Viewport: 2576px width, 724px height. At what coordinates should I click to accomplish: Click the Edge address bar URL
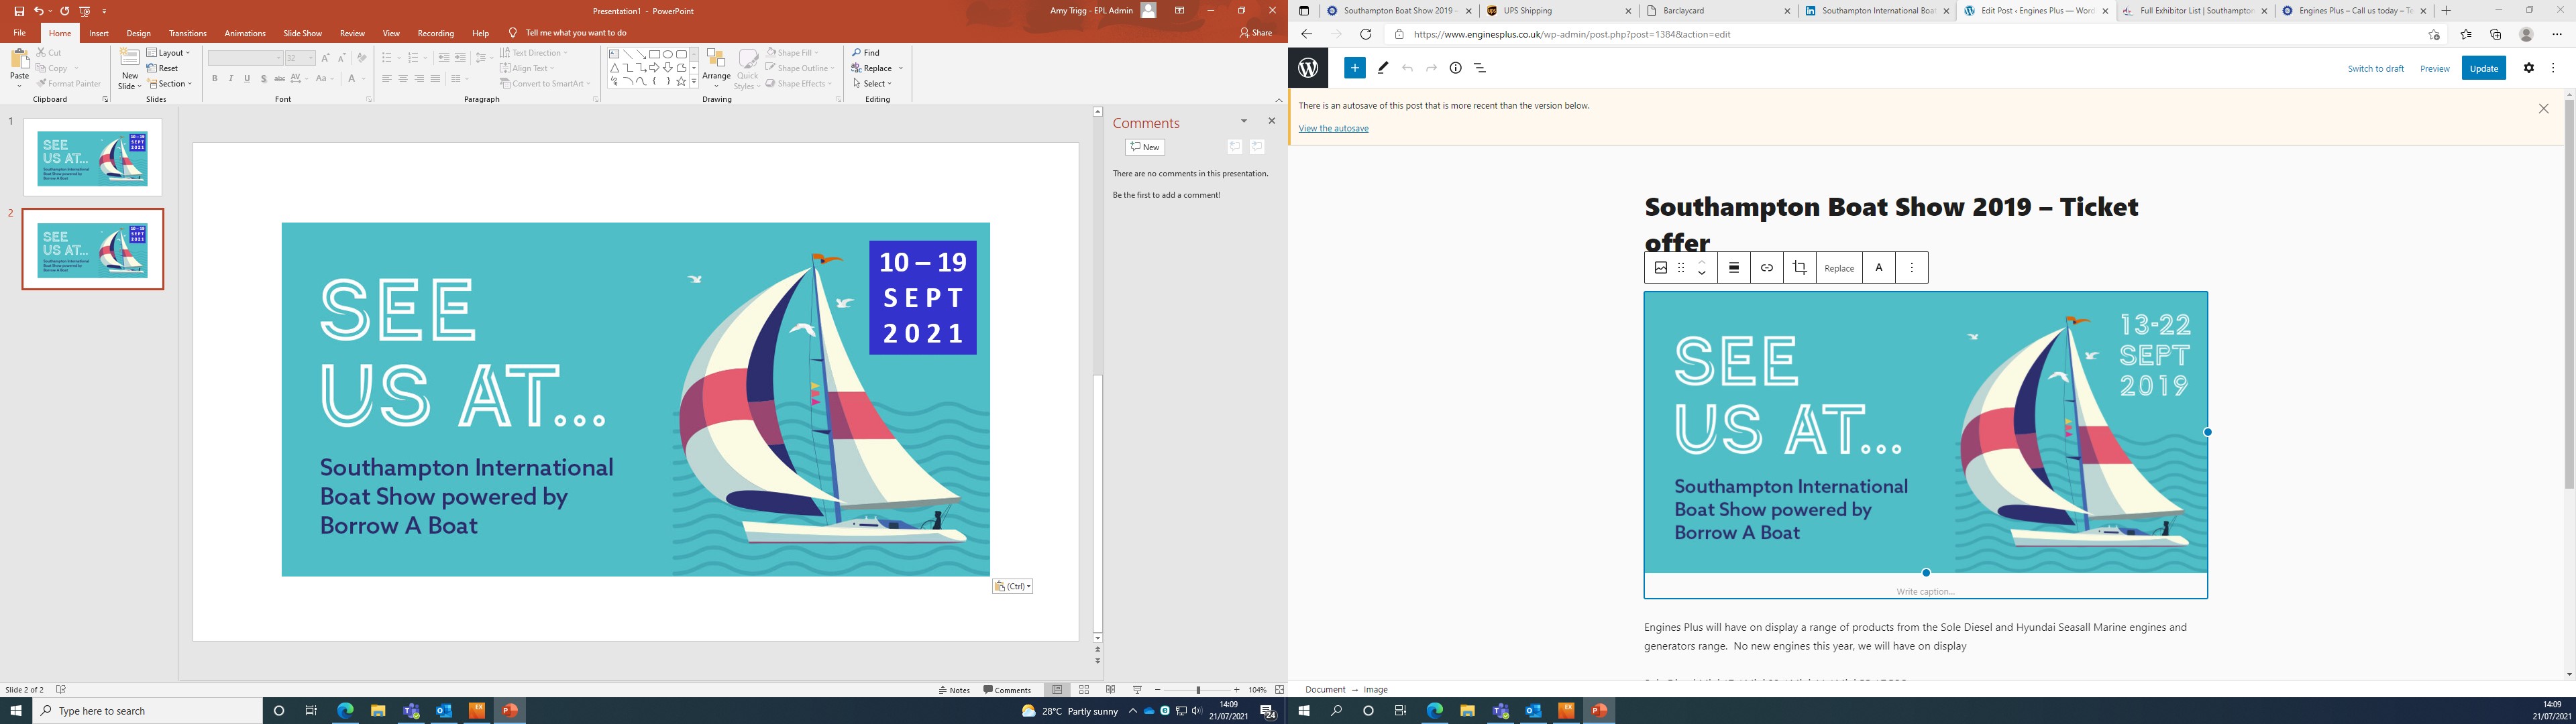pyautogui.click(x=1571, y=34)
